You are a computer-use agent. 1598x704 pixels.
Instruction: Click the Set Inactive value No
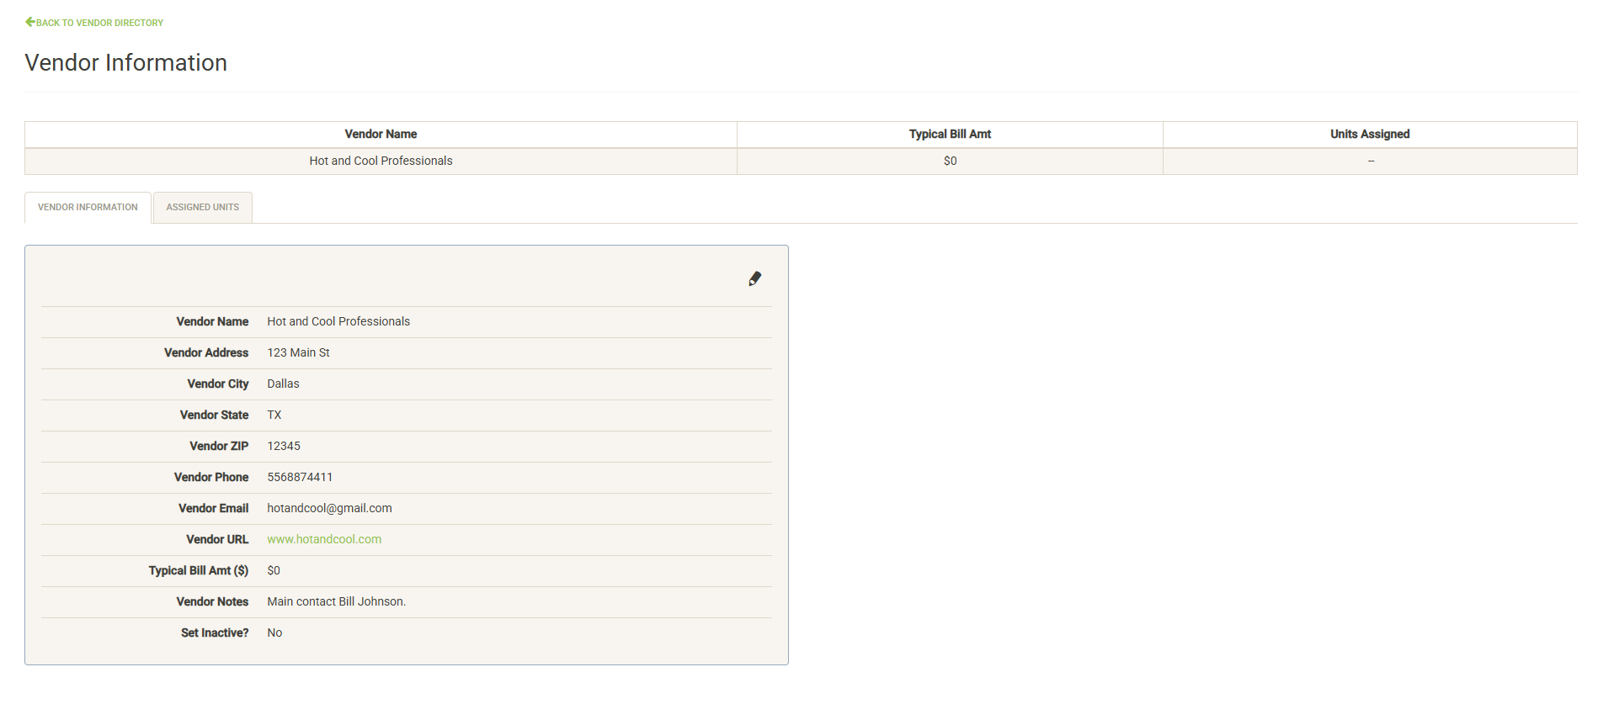pos(274,633)
